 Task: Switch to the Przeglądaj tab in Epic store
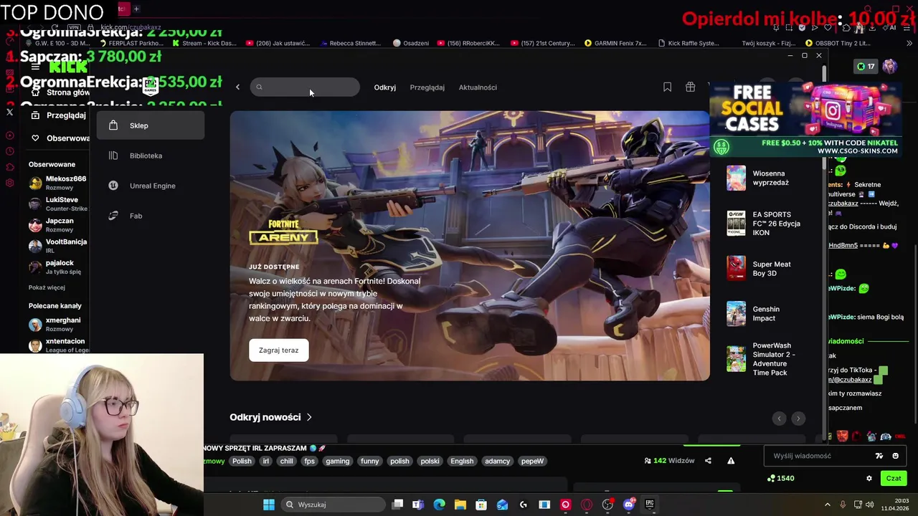pyautogui.click(x=427, y=87)
